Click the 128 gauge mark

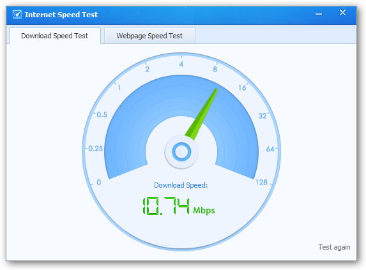(261, 182)
